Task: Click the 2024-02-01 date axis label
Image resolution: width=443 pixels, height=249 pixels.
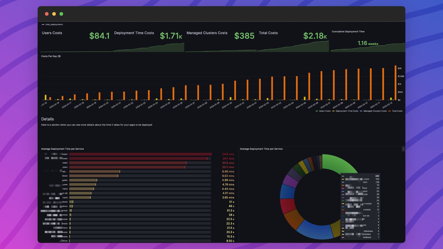Action: click(x=251, y=105)
